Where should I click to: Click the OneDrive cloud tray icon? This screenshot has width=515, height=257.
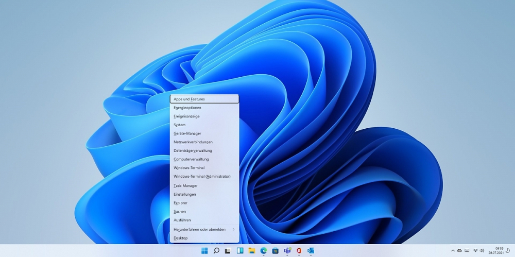point(459,251)
